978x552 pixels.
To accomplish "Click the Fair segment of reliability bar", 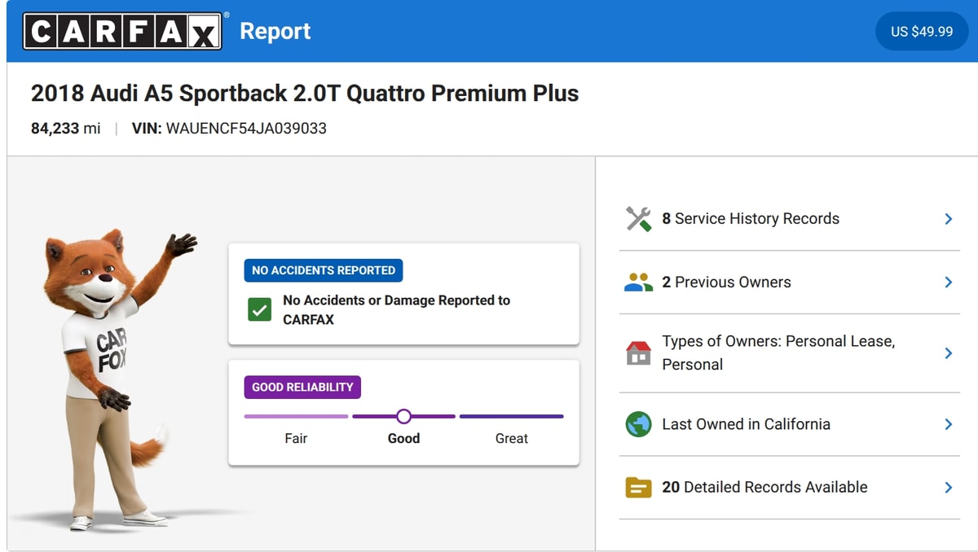I will tap(296, 416).
